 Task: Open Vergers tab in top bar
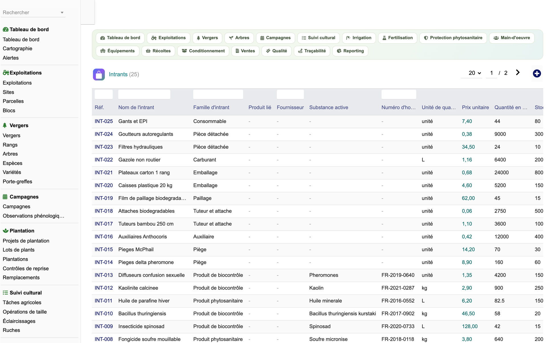[x=207, y=38]
